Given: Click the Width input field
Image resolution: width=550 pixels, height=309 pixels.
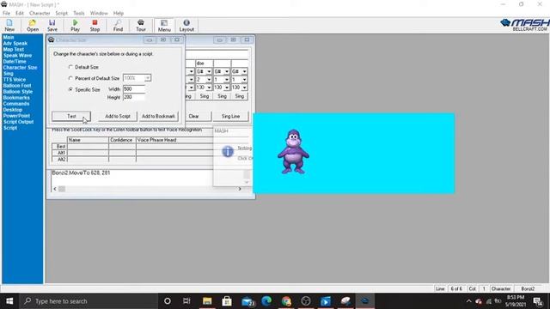Looking at the screenshot, I should [134, 89].
